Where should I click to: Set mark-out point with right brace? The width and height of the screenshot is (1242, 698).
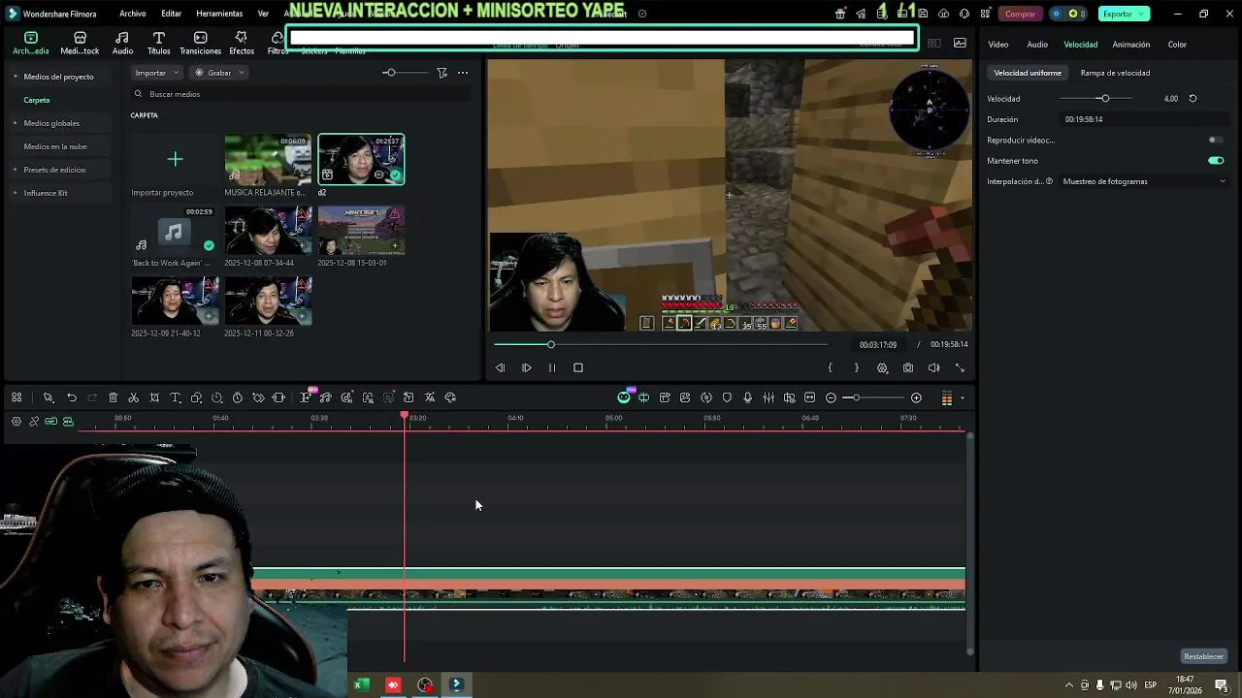856,368
